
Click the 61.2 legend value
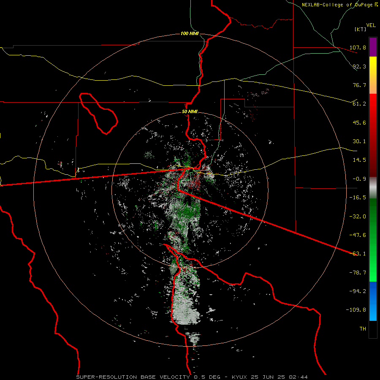click(x=359, y=104)
